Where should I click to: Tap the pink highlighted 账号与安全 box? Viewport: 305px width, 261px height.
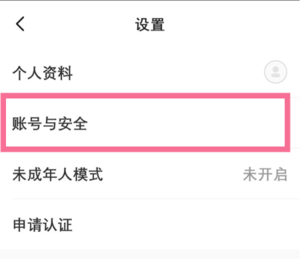[x=145, y=123]
